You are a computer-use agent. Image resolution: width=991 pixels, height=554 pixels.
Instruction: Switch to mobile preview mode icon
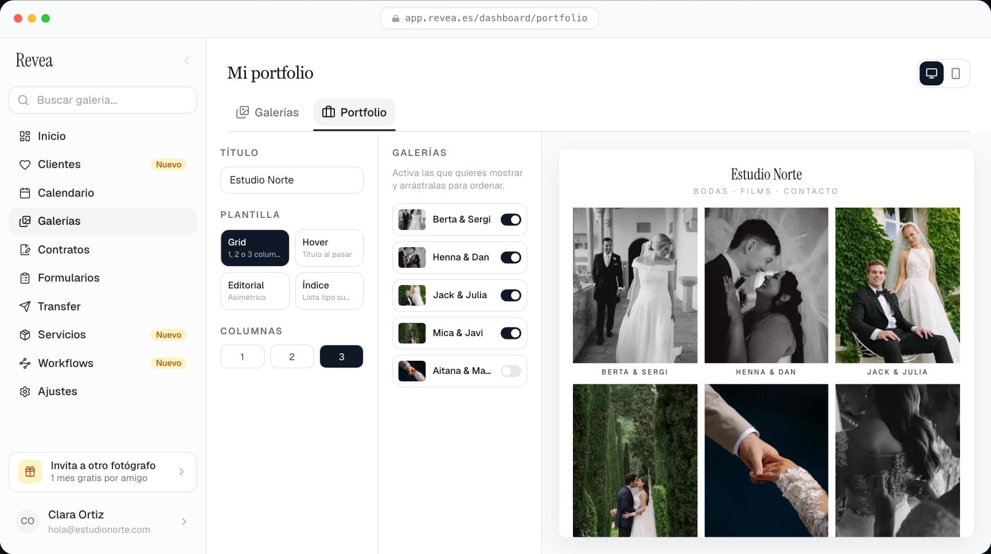pos(955,73)
